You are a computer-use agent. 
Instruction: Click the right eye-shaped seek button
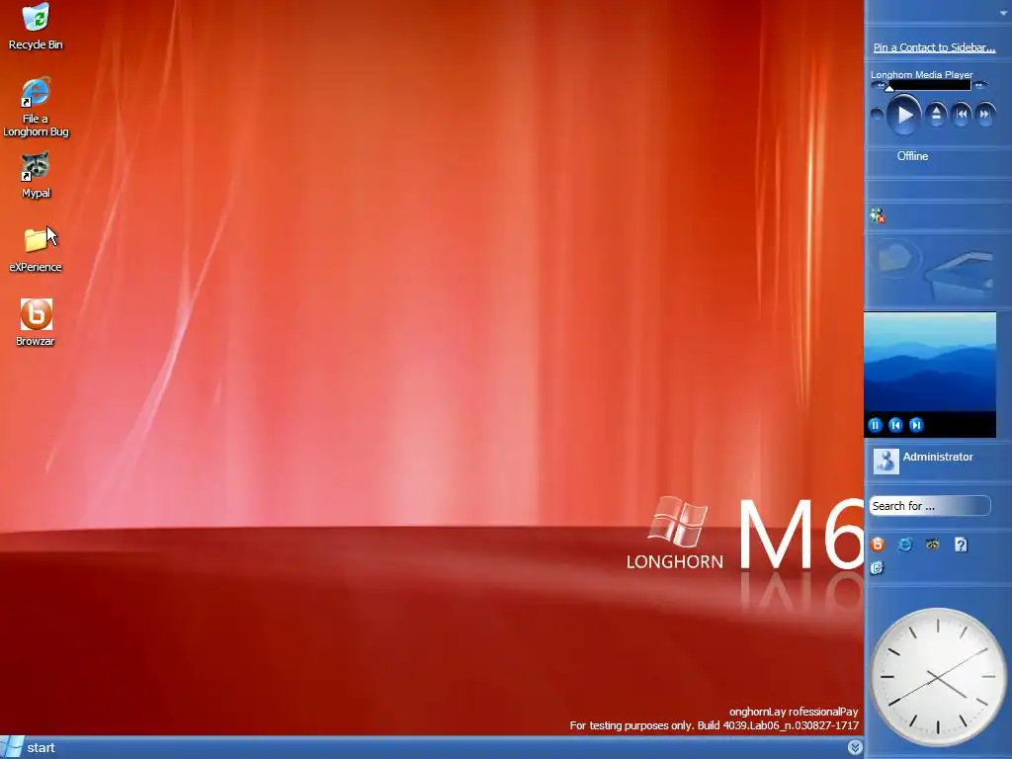click(x=979, y=85)
